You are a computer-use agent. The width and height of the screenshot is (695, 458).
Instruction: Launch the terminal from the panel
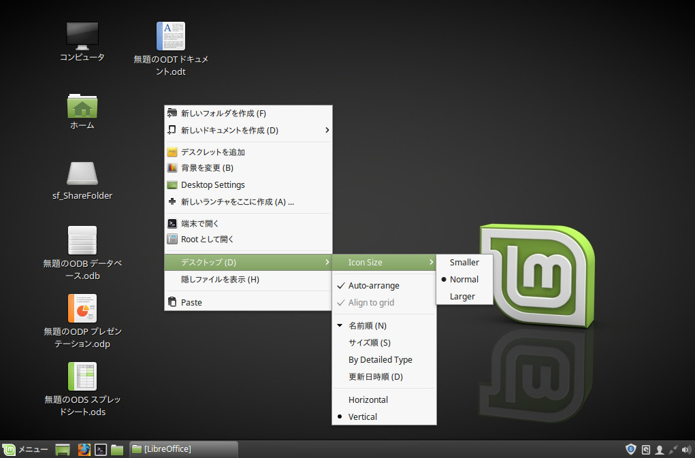click(101, 450)
